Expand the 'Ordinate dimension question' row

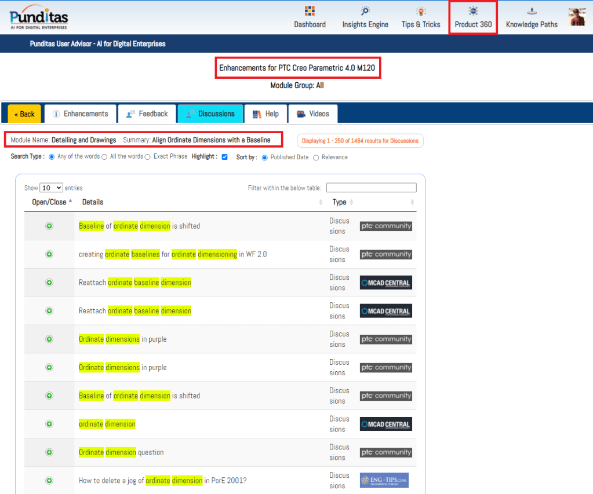click(49, 452)
